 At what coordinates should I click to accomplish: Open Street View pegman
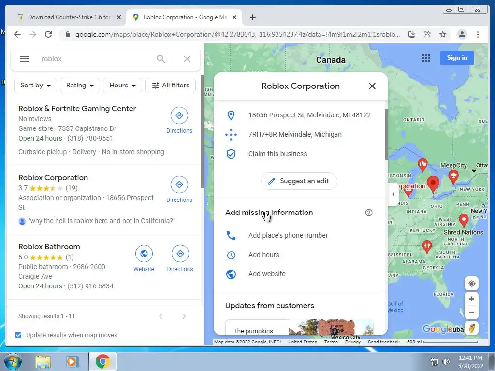pyautogui.click(x=472, y=328)
